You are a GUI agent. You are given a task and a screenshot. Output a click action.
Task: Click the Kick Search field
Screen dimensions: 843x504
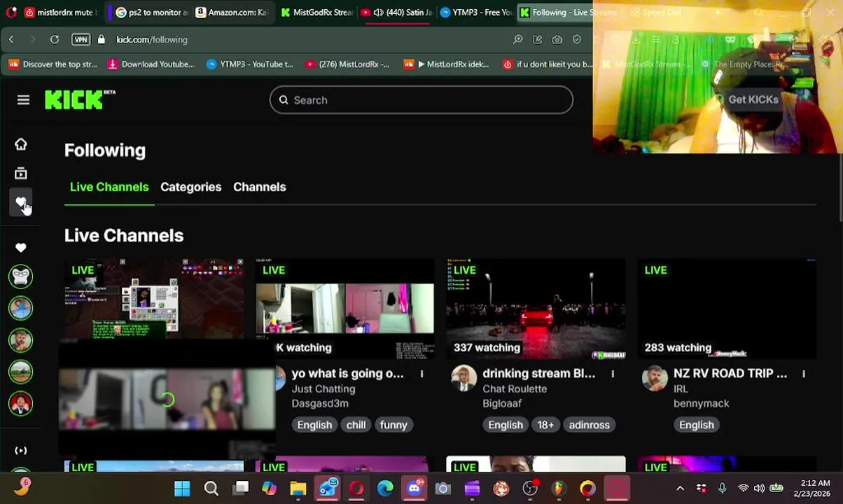point(421,100)
